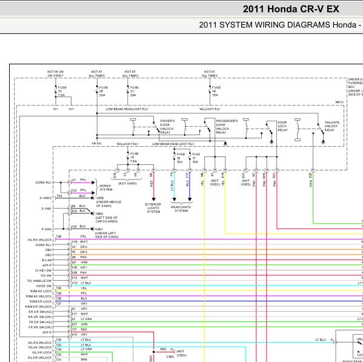Click the Fuse 10 7.5A symbol
The height and width of the screenshot is (362, 363).
[56, 90]
